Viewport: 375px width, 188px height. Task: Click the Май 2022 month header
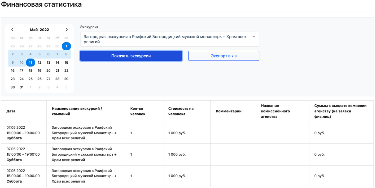[39, 30]
